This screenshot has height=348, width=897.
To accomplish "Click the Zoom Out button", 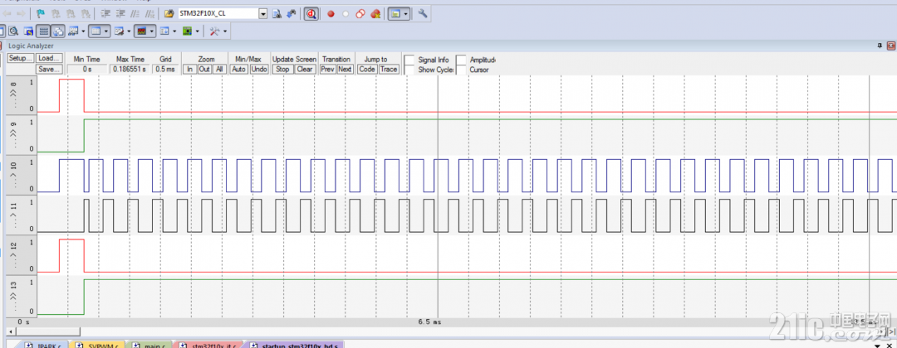I will pyautogui.click(x=204, y=69).
